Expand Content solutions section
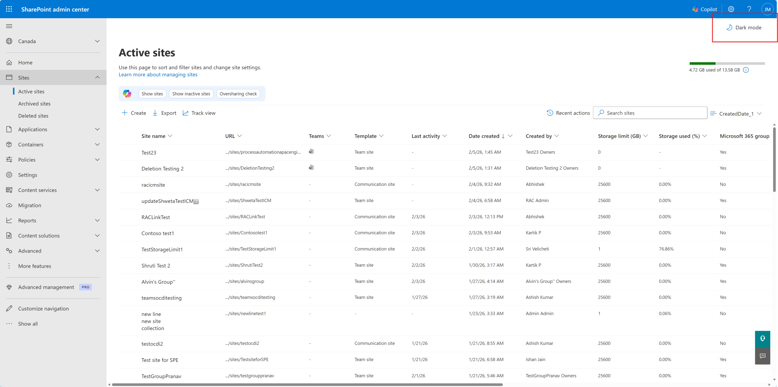778x387 pixels. point(53,236)
